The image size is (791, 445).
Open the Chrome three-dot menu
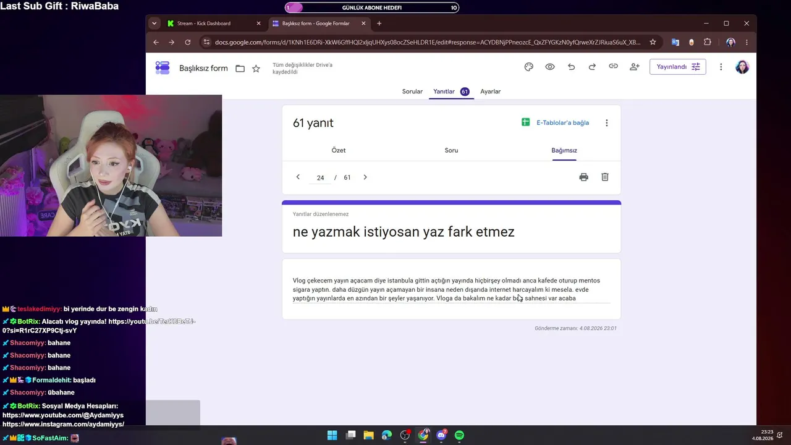[747, 42]
